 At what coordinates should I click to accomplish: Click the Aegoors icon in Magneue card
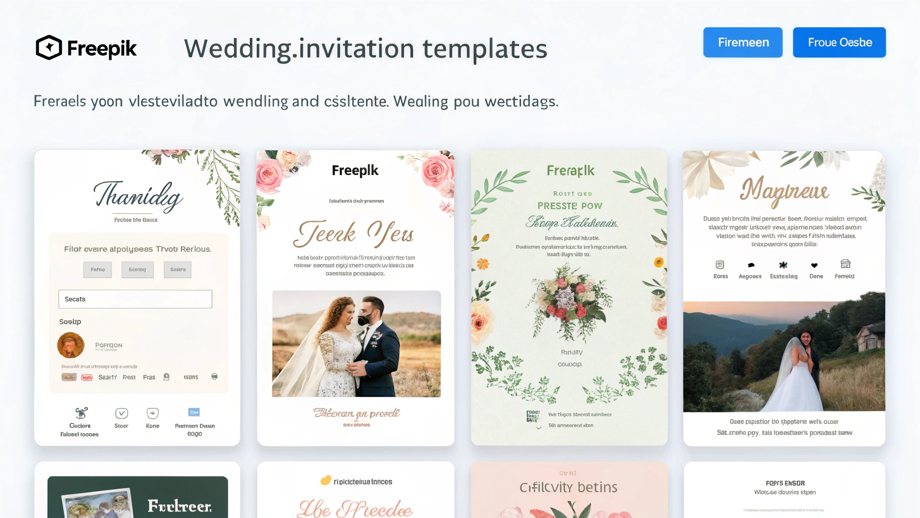pos(751,265)
